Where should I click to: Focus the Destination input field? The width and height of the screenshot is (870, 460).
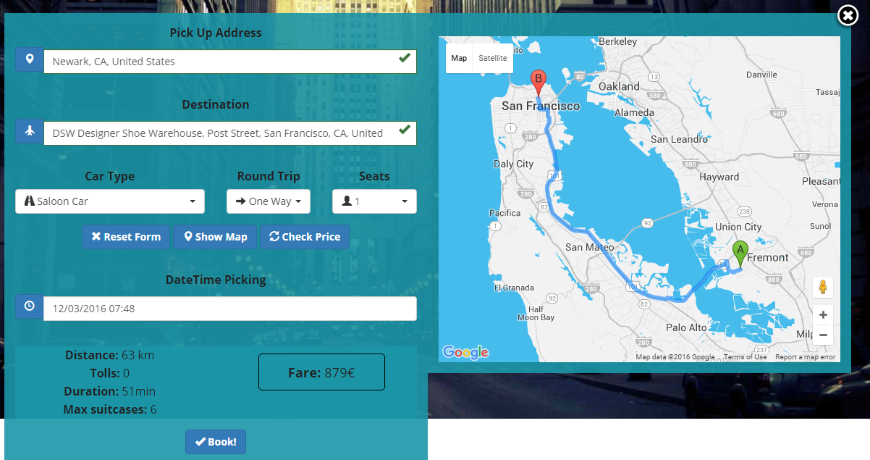(x=230, y=133)
